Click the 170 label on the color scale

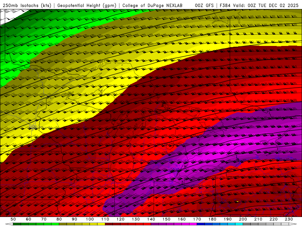pyautogui.click(x=197, y=219)
